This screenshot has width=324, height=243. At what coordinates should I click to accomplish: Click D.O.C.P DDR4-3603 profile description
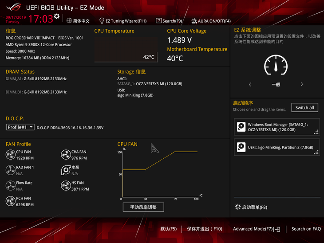tap(70, 128)
